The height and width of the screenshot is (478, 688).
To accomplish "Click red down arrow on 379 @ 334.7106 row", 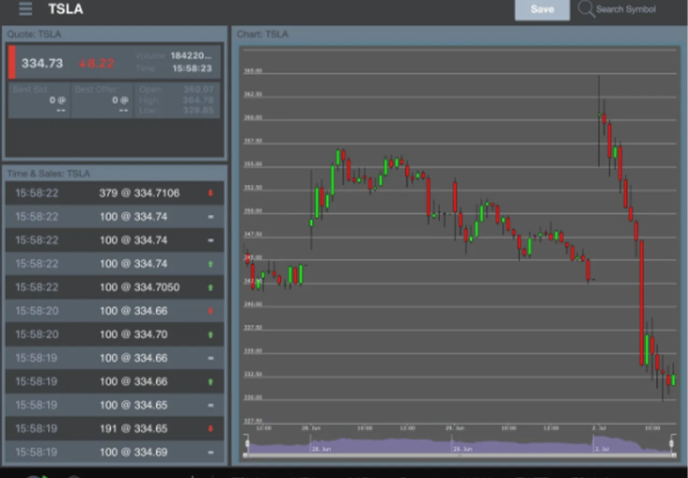I will (210, 193).
